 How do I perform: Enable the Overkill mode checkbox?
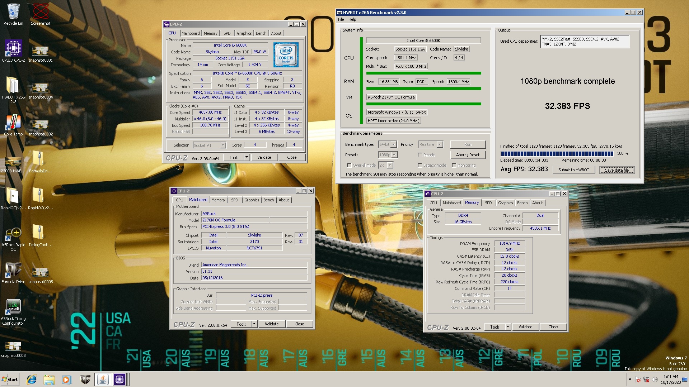coord(349,165)
